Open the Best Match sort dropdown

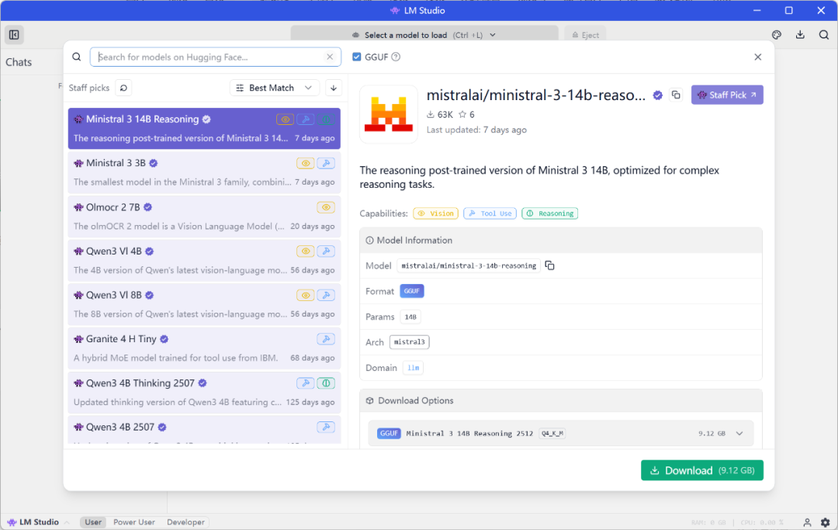pos(274,88)
